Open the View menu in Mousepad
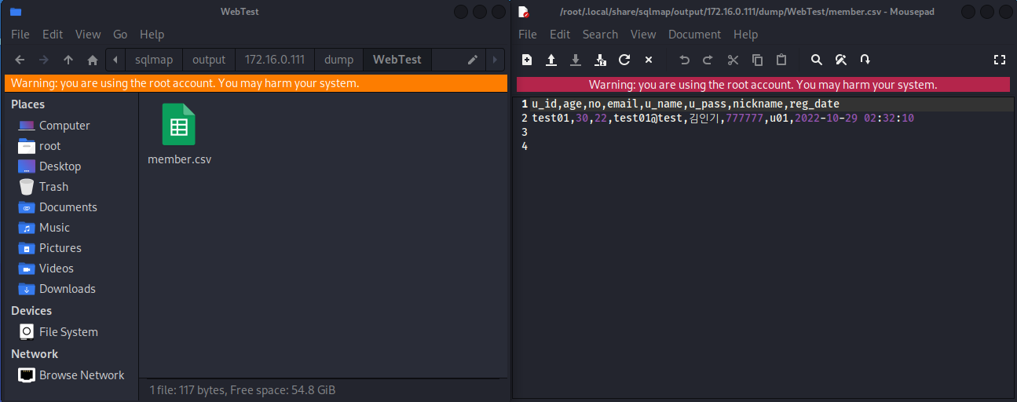 (x=643, y=35)
